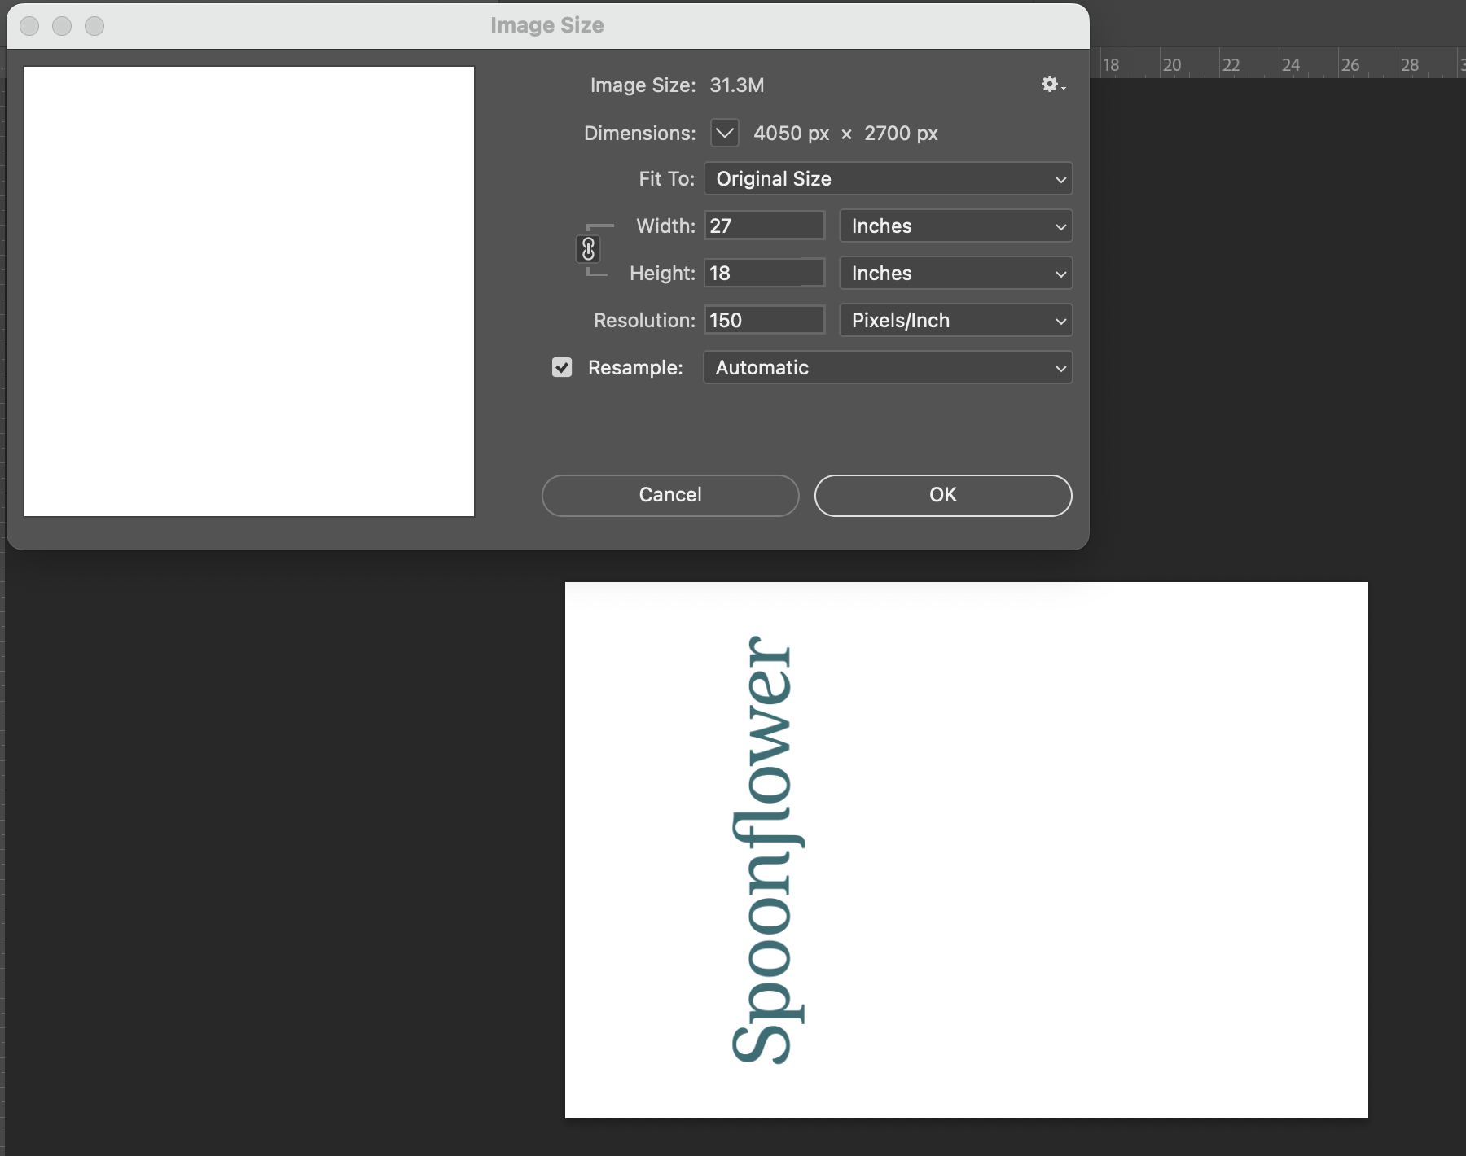Click the ruler mark labeled 24
Screen dimensions: 1466x1156
point(1290,65)
